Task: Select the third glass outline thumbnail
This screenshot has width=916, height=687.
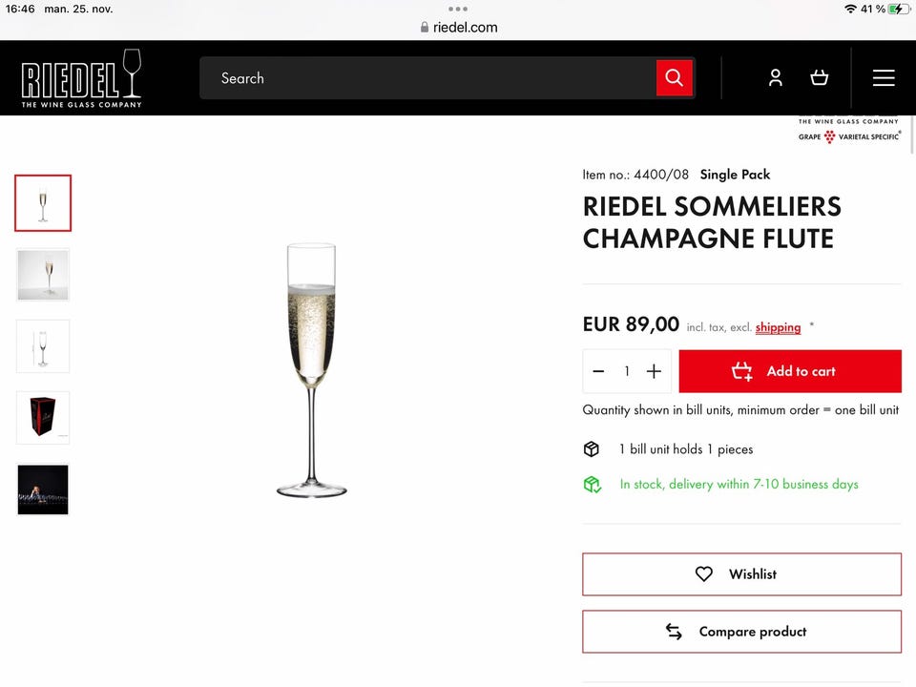Action: [43, 346]
